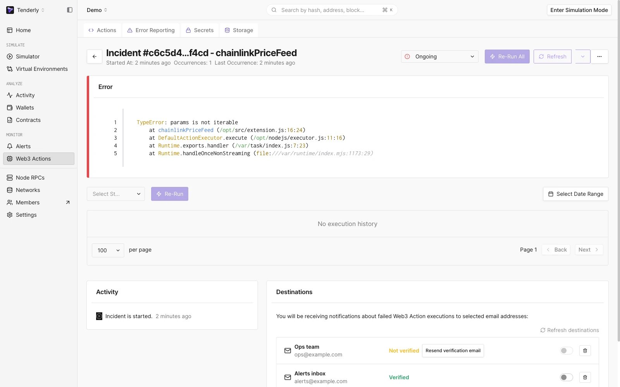Screen dimensions: 620x387
Task: Click the Not verified status
Action: tap(404, 351)
